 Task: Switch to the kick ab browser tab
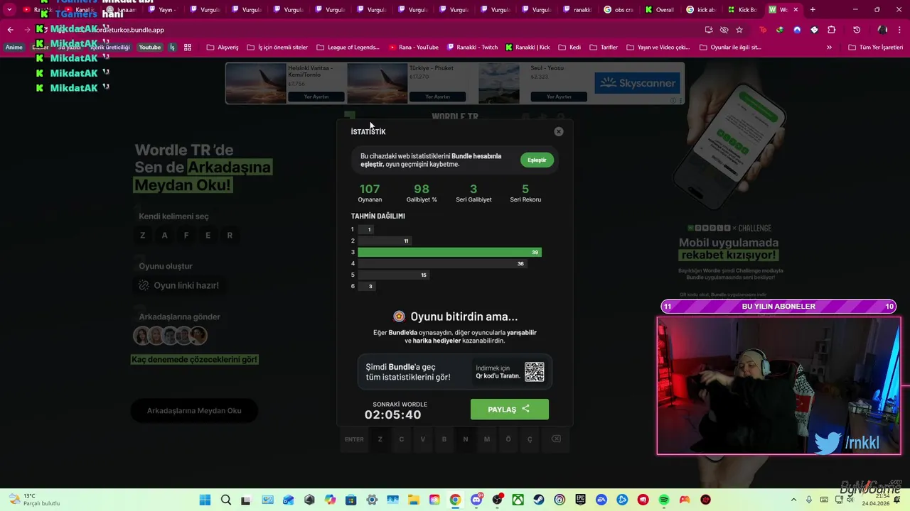tap(702, 10)
